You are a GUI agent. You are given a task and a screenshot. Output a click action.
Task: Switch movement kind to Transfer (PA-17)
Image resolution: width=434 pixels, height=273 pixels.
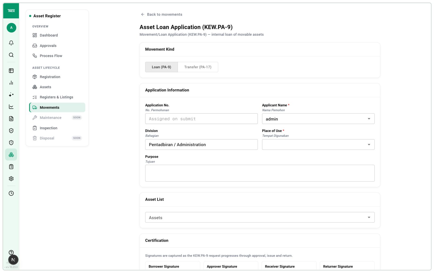coord(198,67)
